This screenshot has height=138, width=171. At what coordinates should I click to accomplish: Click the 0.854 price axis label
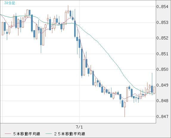162,7
